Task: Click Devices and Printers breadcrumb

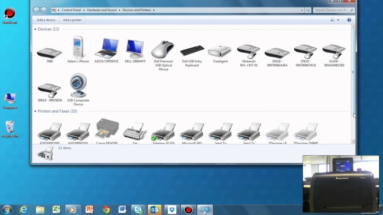Action: click(x=137, y=10)
